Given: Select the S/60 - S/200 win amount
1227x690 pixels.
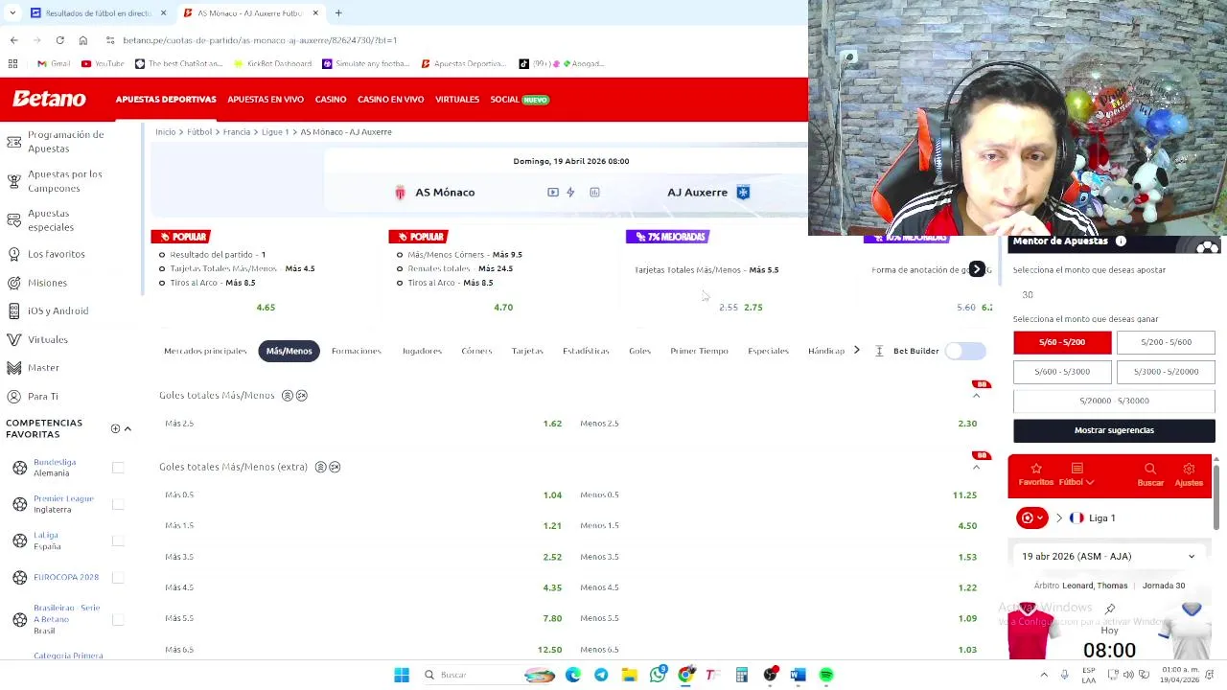Looking at the screenshot, I should (1062, 342).
